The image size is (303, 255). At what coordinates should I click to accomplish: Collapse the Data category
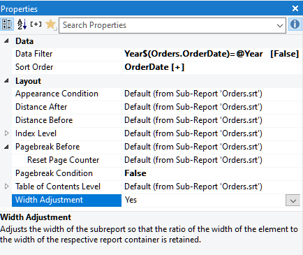6,41
